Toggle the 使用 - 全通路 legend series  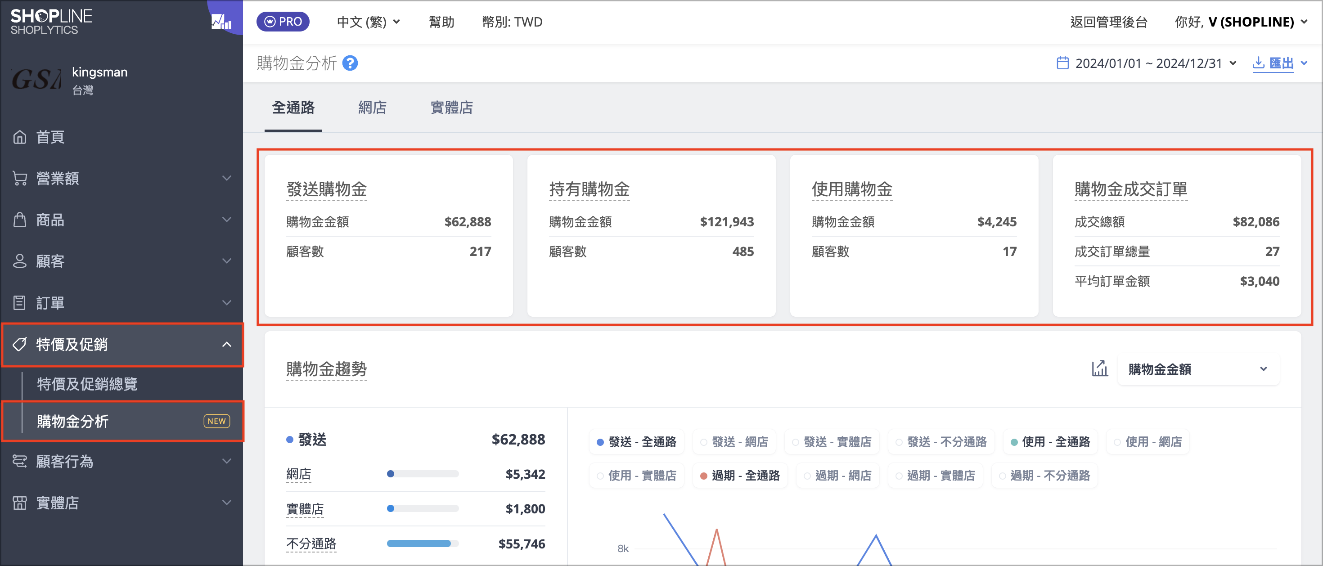1050,442
